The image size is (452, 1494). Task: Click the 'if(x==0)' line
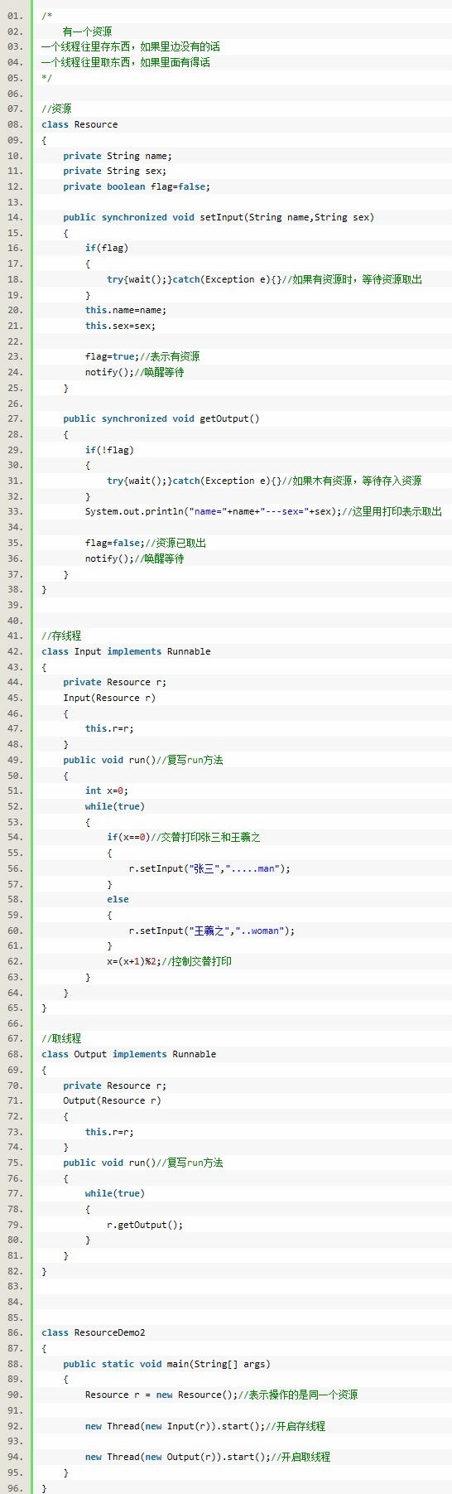pos(184,837)
